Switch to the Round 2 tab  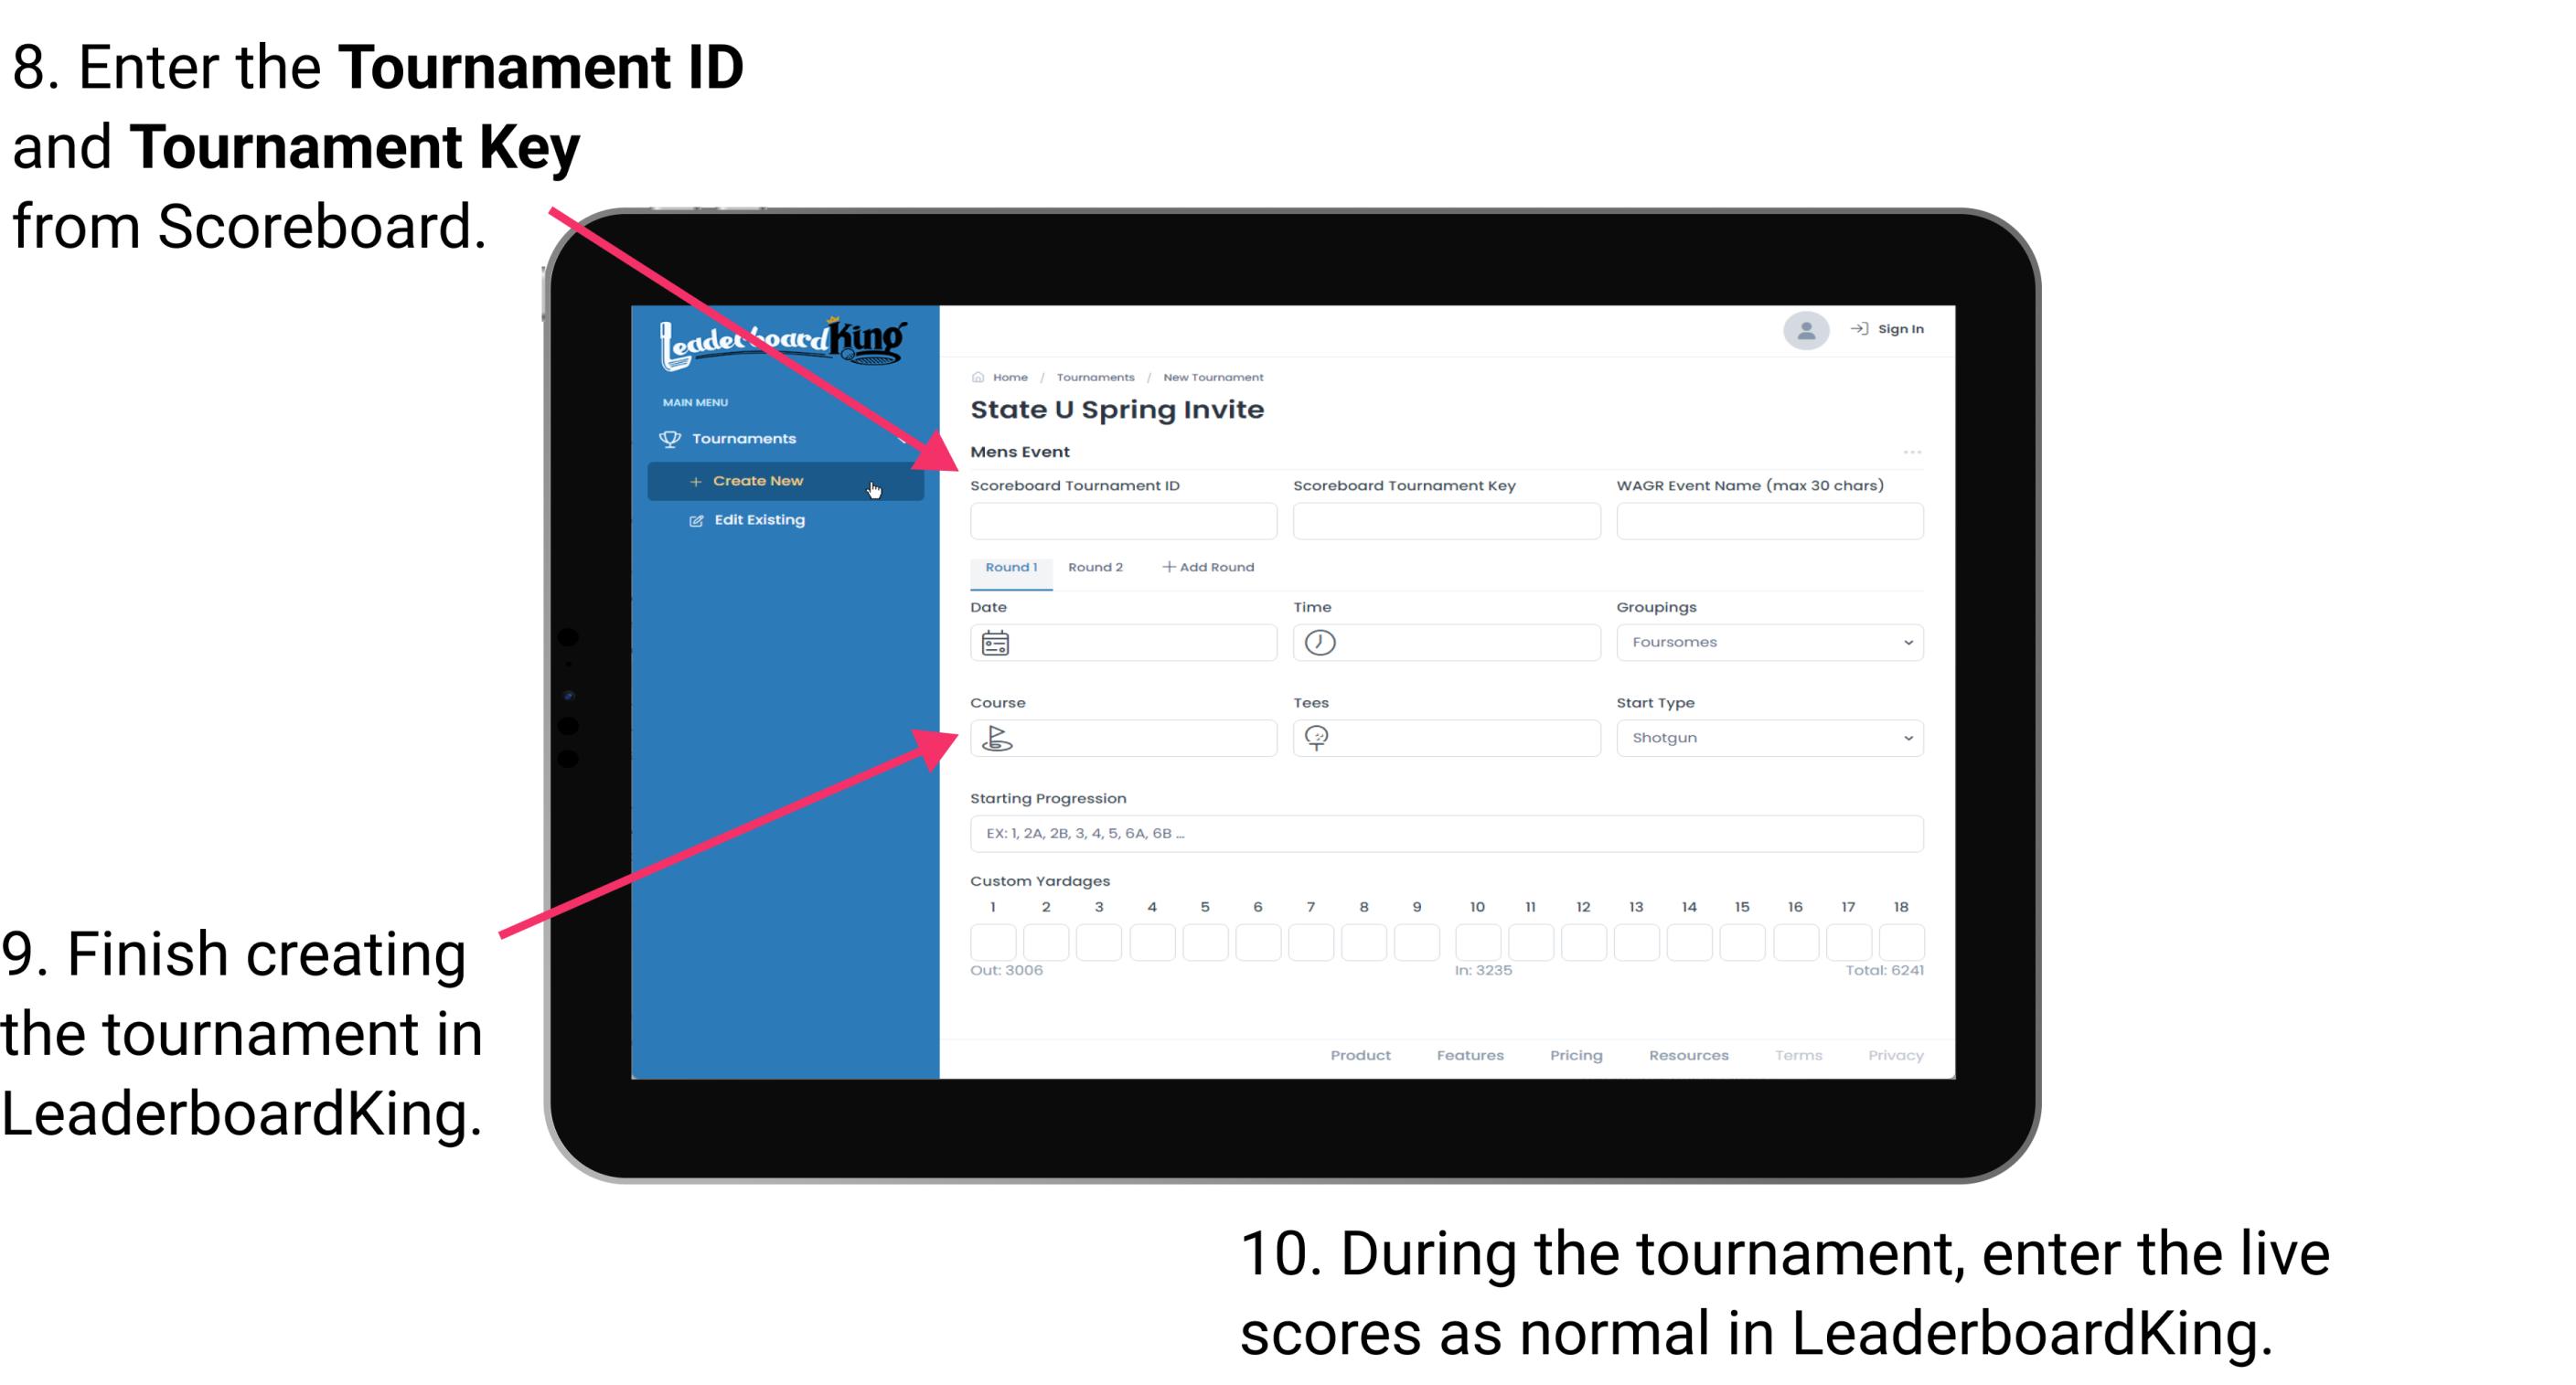point(1094,568)
